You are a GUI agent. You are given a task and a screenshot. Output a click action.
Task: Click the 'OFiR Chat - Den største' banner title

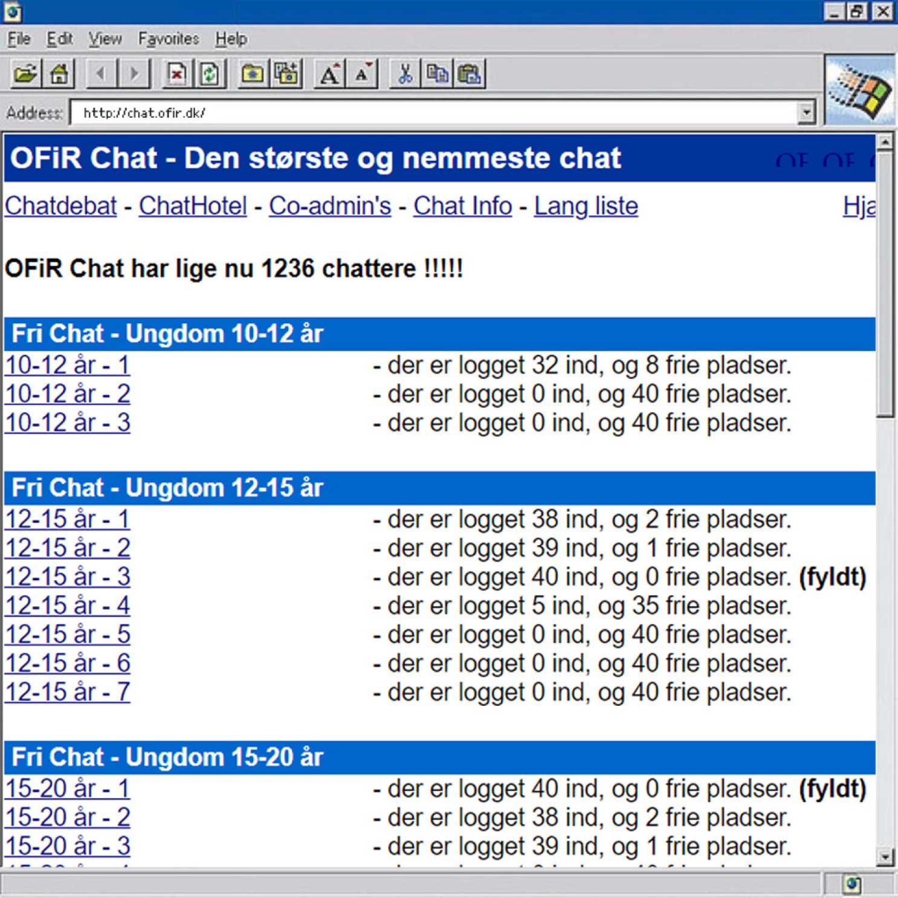click(x=315, y=158)
